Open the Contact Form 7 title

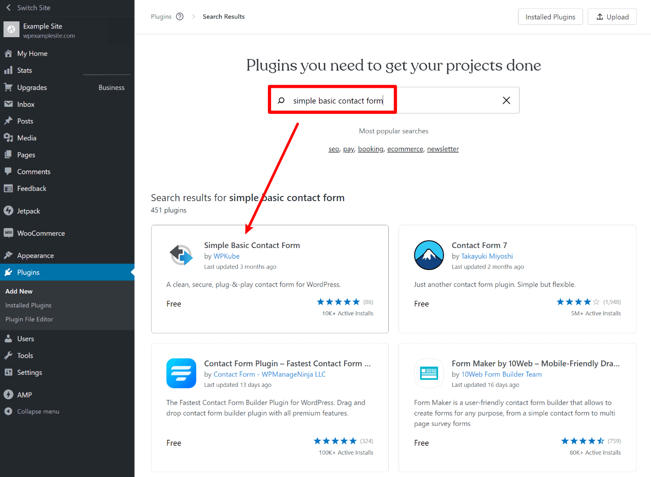click(479, 245)
